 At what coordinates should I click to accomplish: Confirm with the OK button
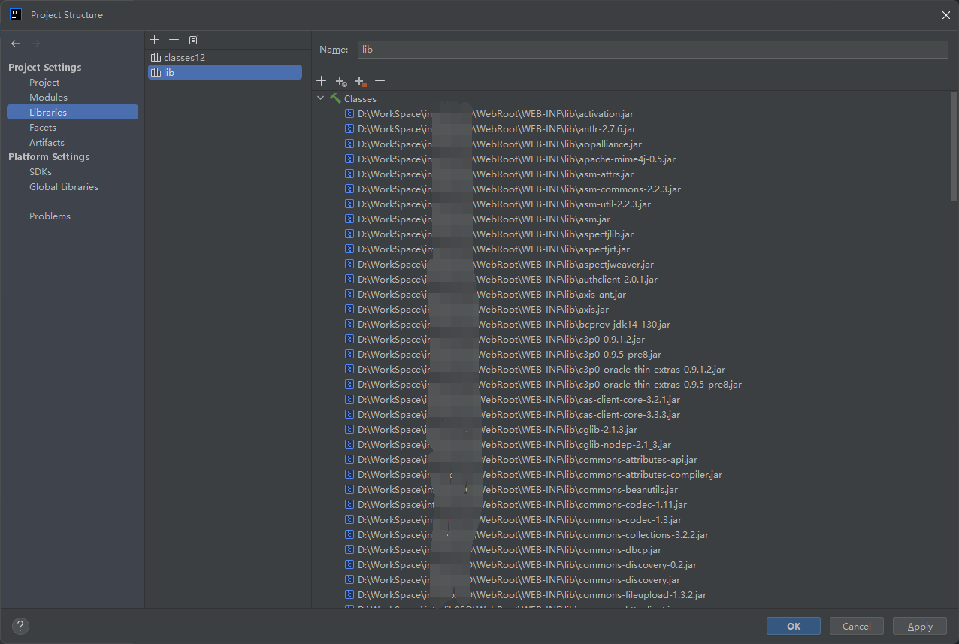point(794,626)
